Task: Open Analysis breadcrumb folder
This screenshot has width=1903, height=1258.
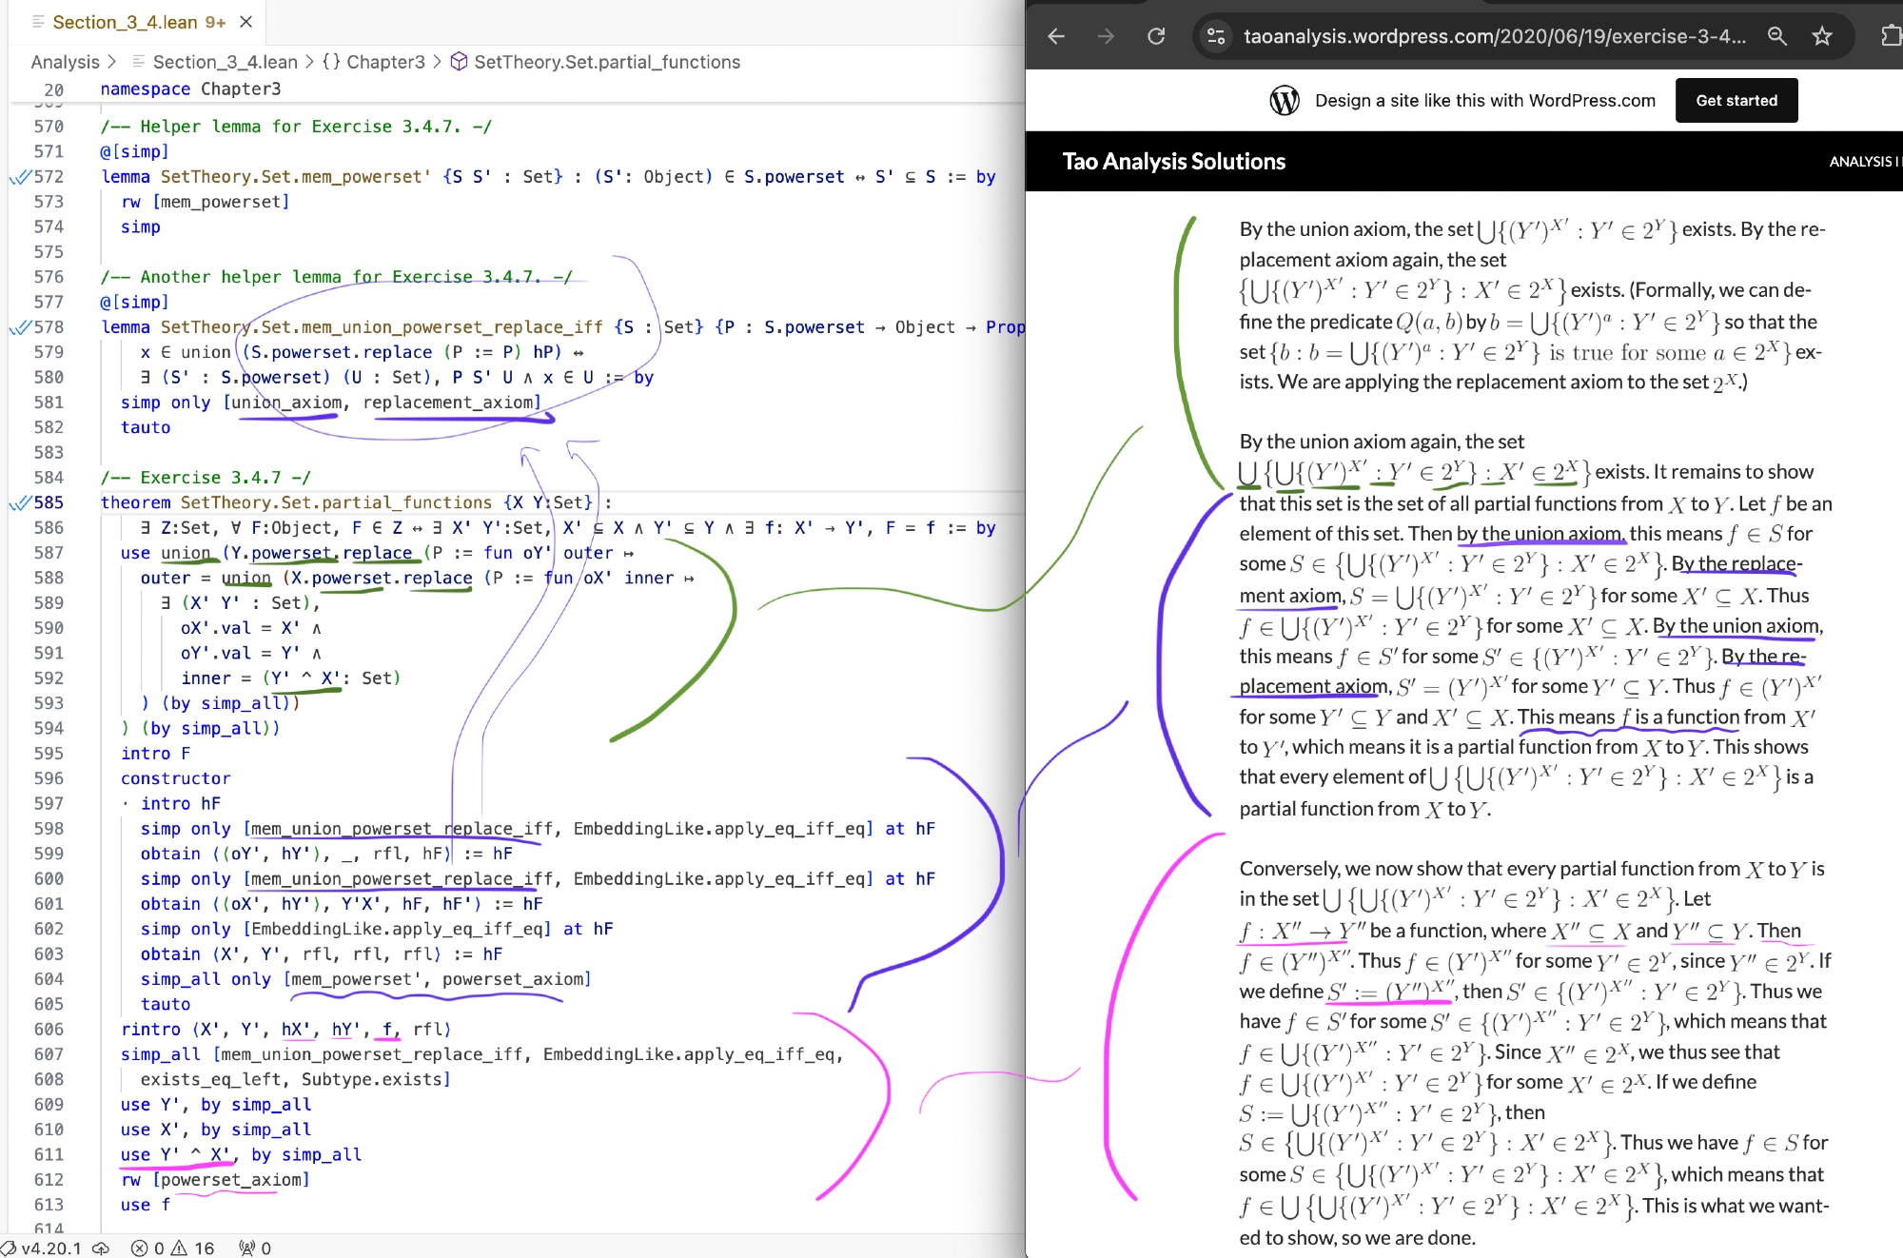Action: 65,62
